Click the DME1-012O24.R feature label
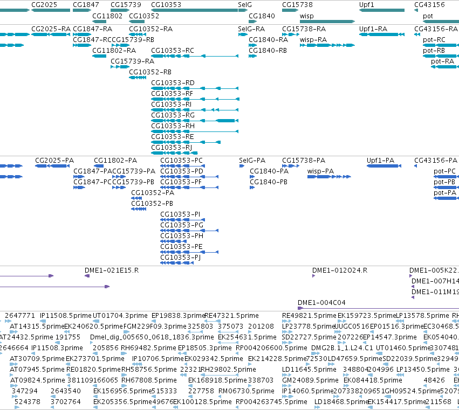 [x=340, y=270]
